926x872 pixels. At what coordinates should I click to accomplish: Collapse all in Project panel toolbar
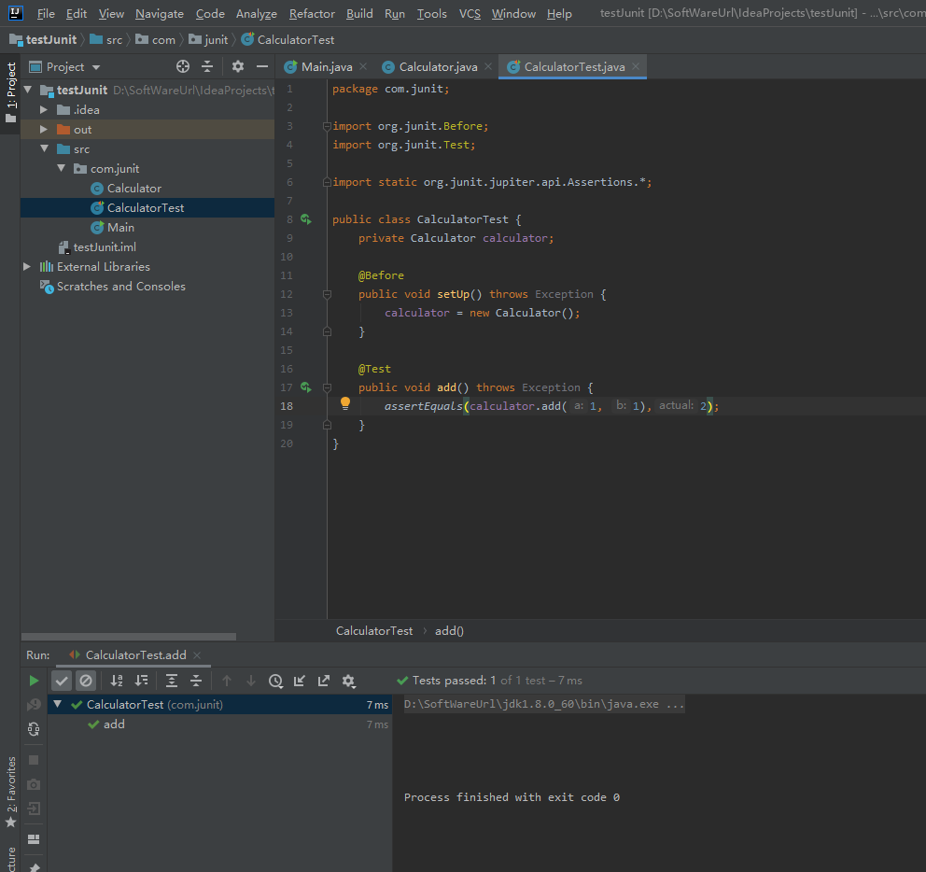pyautogui.click(x=207, y=66)
